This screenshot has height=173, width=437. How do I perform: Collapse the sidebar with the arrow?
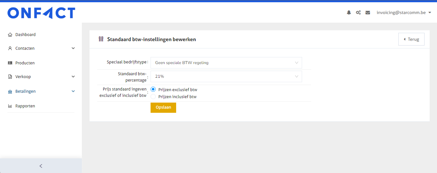coord(41,166)
